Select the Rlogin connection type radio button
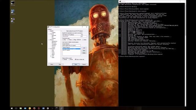The image size is (196, 110). (73, 40)
